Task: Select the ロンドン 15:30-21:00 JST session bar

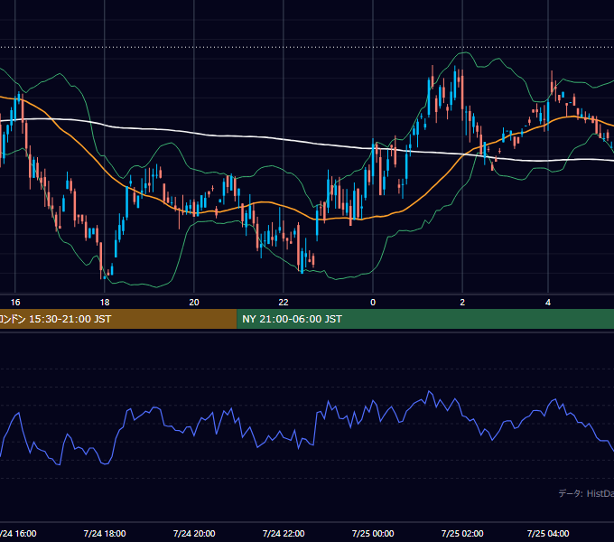Action: point(118,319)
